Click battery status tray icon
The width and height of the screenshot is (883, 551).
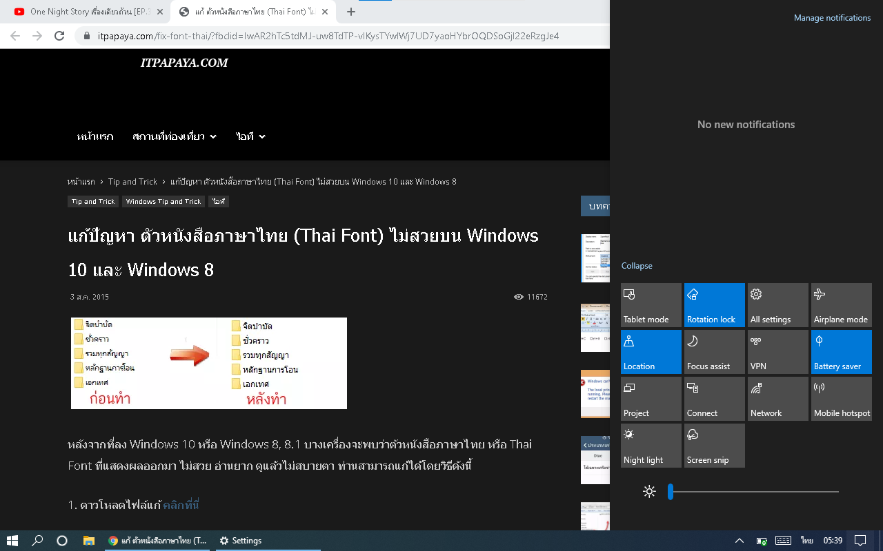coord(762,541)
